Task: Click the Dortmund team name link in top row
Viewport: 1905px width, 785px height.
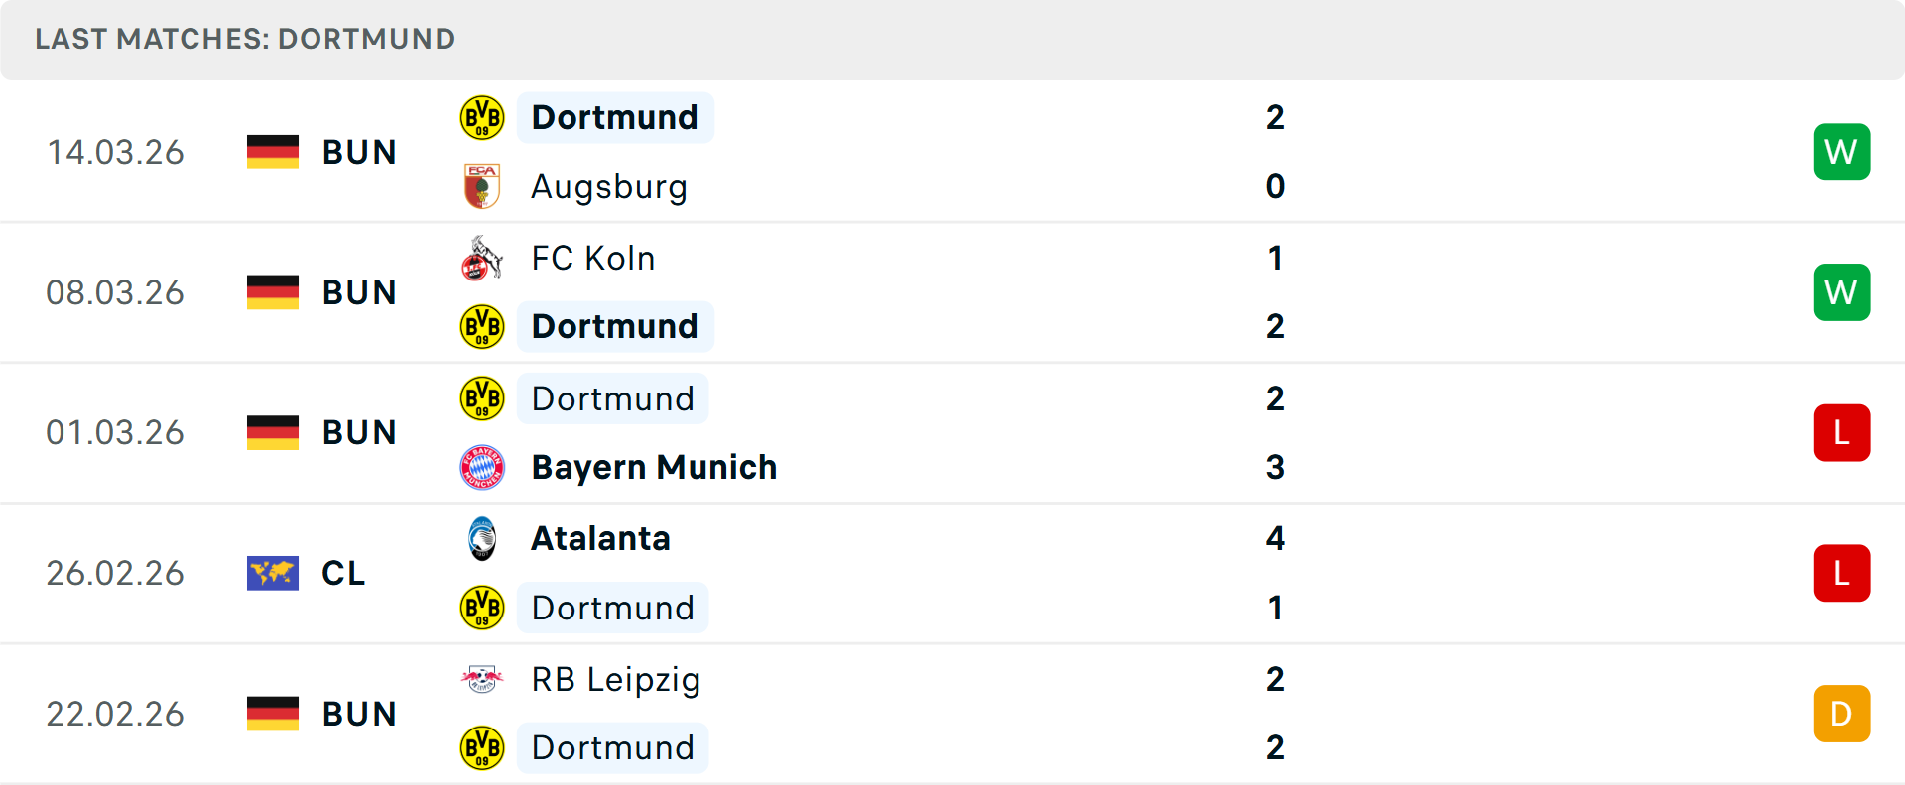Action: coord(615,117)
